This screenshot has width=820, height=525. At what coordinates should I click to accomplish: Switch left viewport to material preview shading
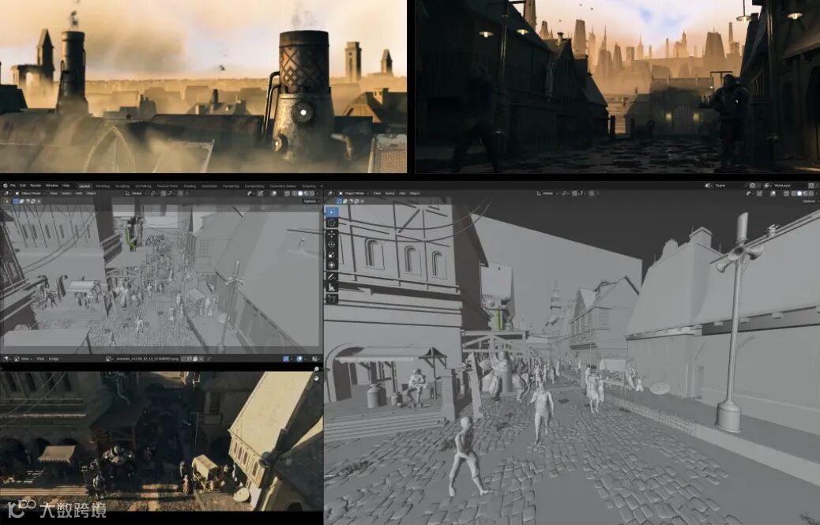(306, 193)
